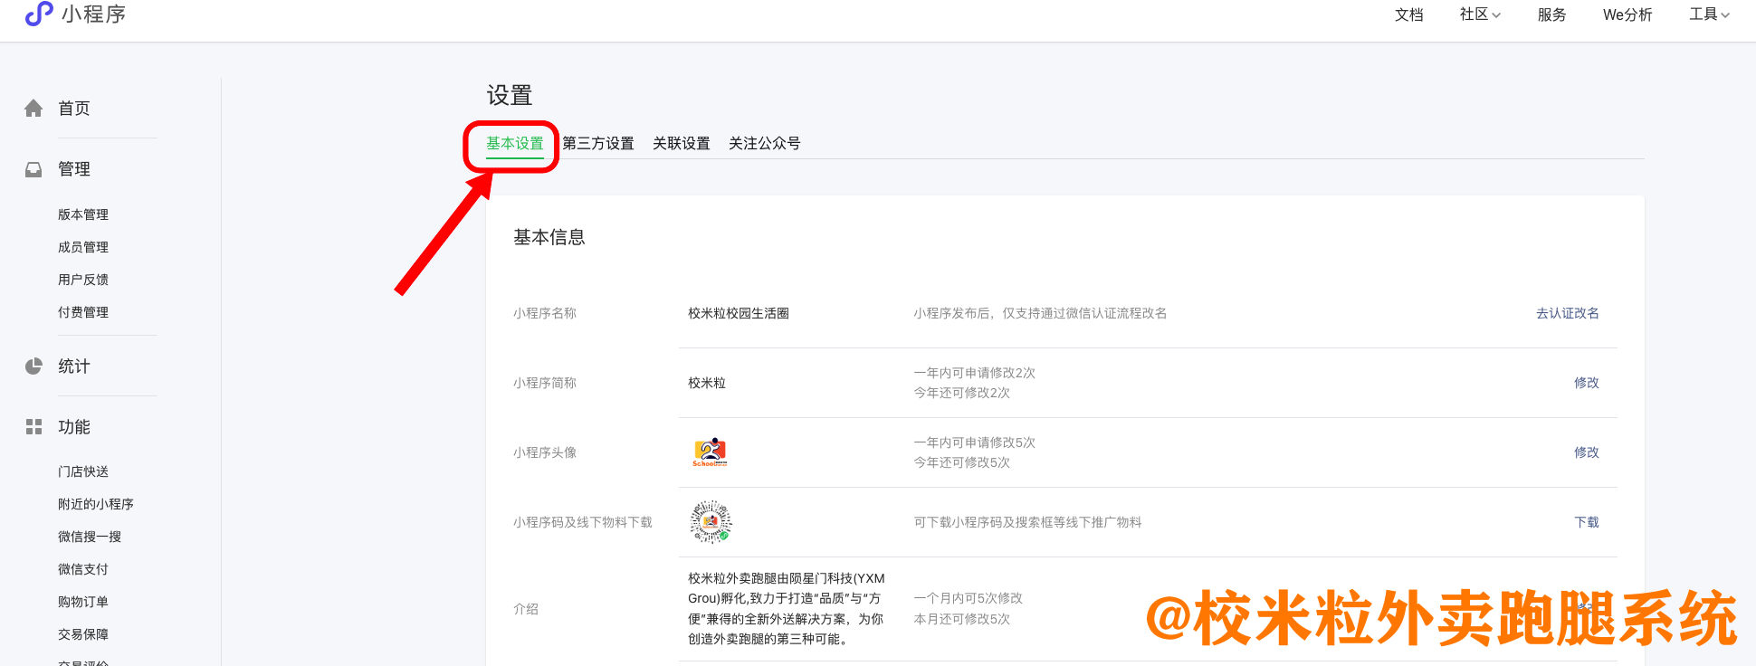Open 购物订单 in sidebar
The image size is (1756, 666).
click(x=83, y=602)
